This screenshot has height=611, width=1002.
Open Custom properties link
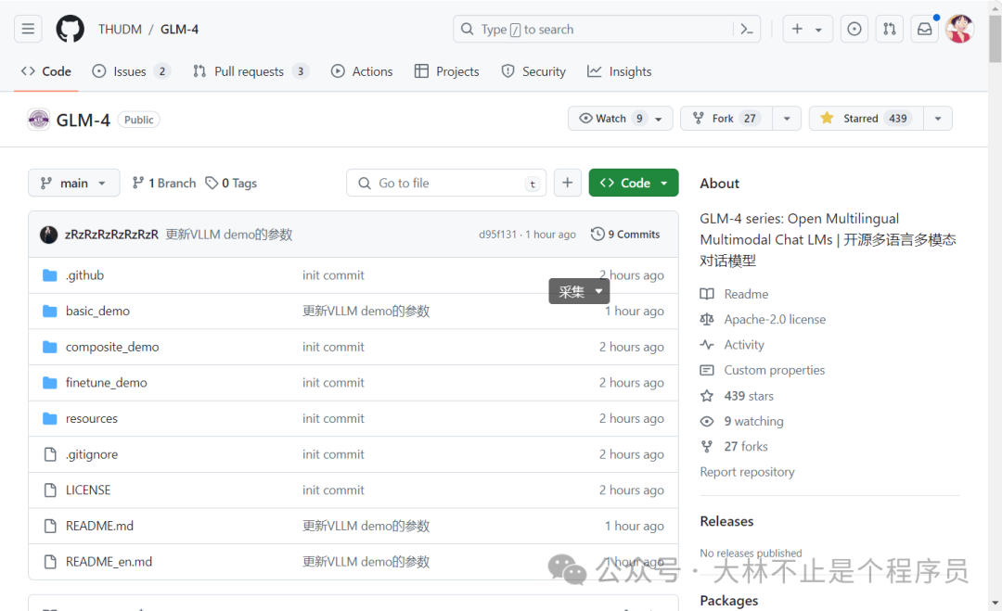coord(775,370)
